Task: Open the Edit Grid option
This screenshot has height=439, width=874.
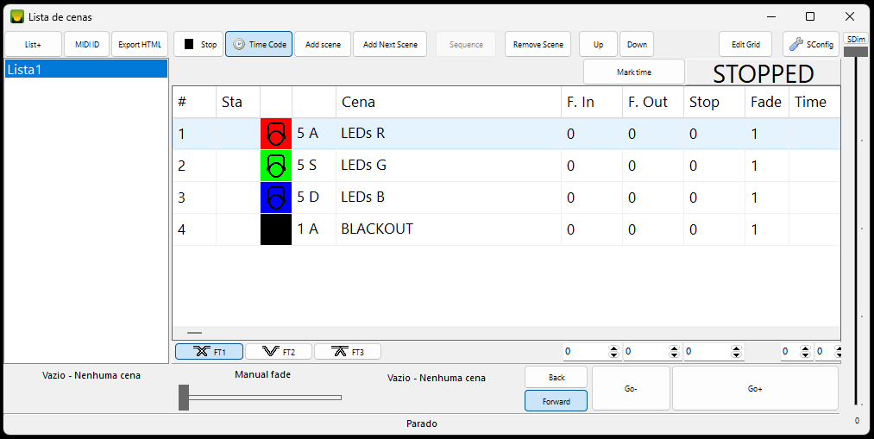Action: [745, 45]
